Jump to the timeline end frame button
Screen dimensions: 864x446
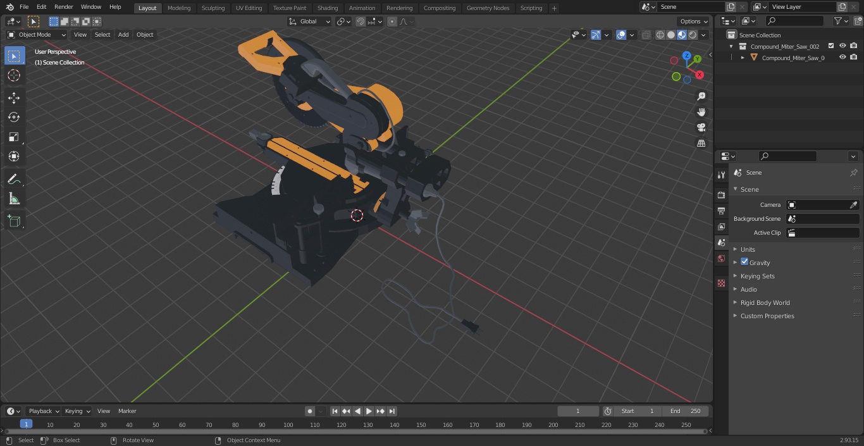tap(392, 411)
